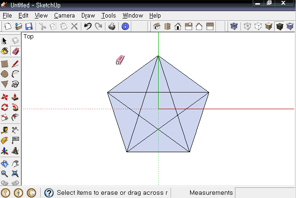Enable X-Ray face style icon
The width and height of the screenshot is (296, 198).
click(x=234, y=26)
